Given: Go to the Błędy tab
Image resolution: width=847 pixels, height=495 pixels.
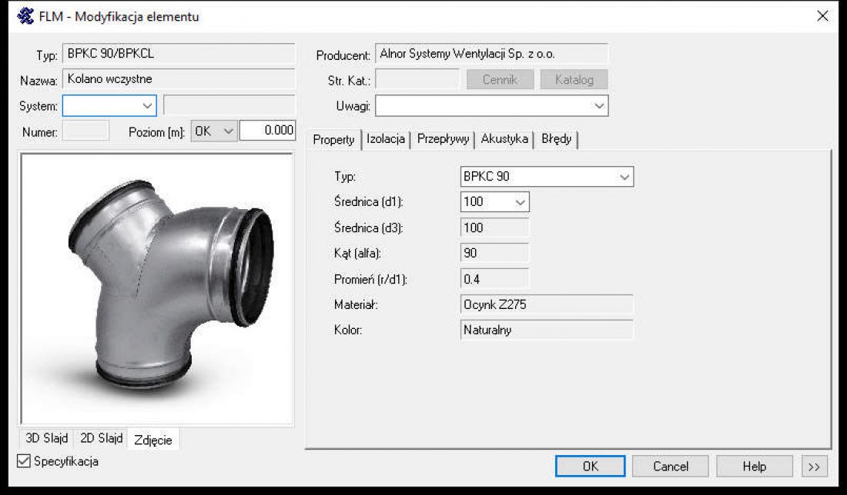Looking at the screenshot, I should point(557,139).
